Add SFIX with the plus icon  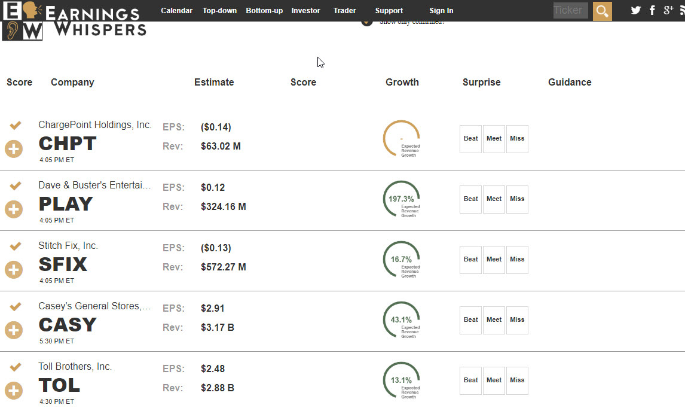[x=14, y=269]
